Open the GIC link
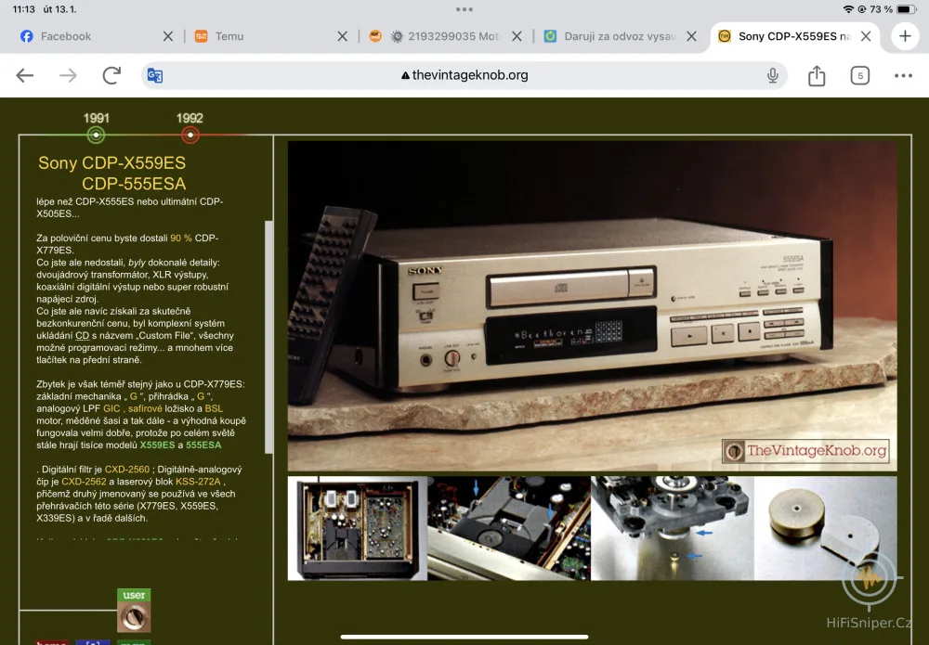 click(x=111, y=408)
